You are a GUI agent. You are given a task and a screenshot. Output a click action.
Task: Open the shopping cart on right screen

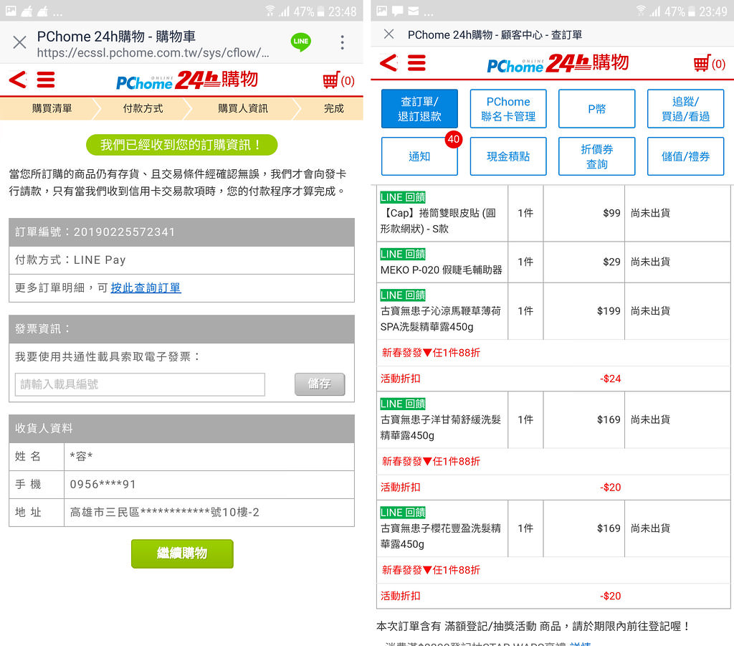(709, 63)
